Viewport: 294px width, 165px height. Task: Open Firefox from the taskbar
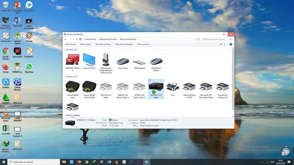79,162
